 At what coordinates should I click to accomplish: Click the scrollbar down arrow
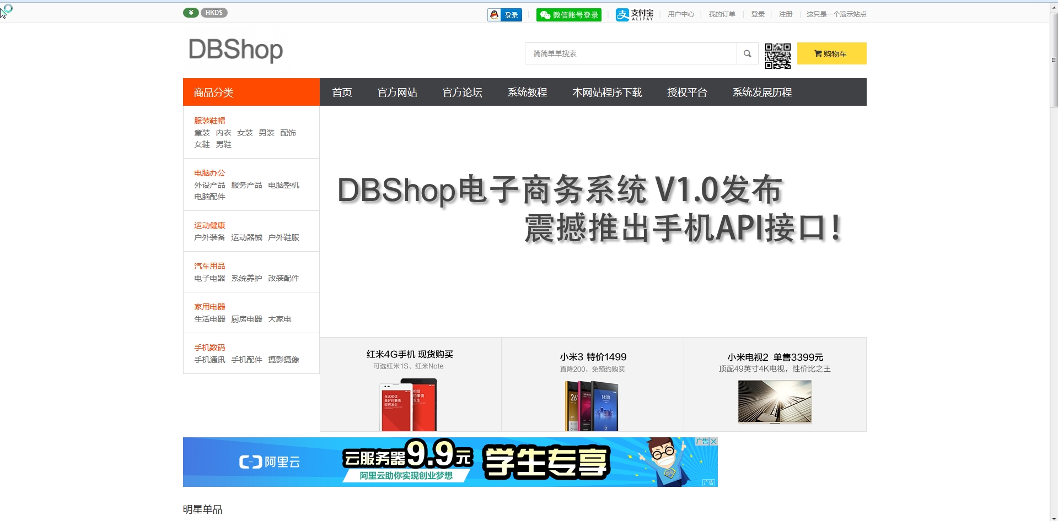click(1054, 518)
